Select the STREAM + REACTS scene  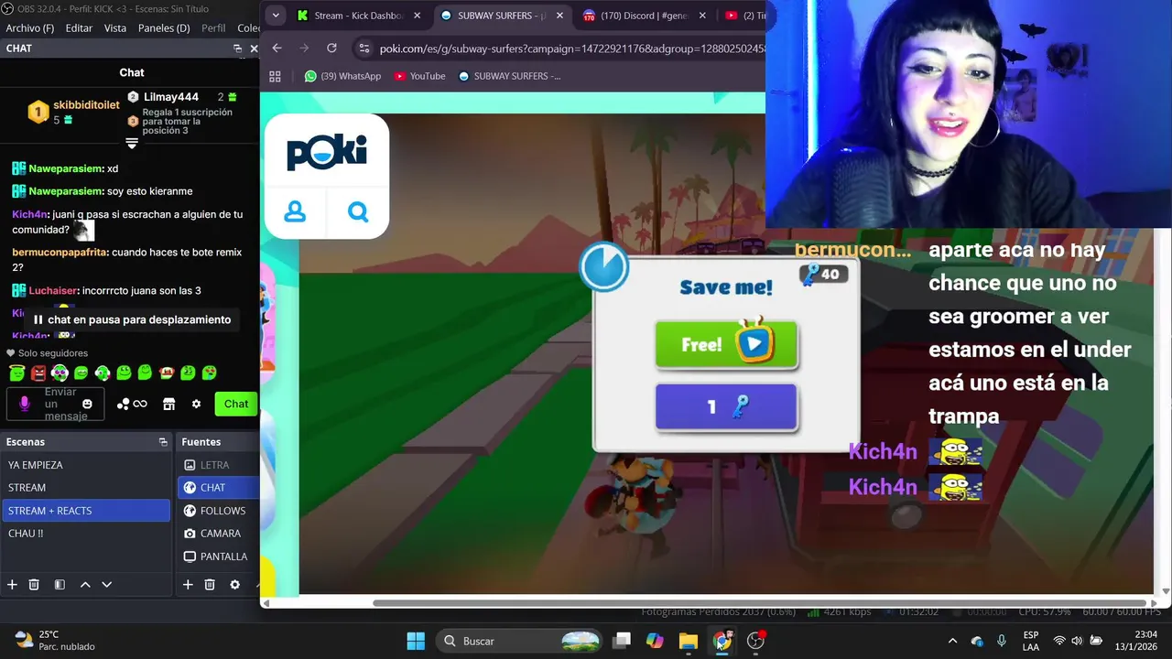(x=86, y=511)
